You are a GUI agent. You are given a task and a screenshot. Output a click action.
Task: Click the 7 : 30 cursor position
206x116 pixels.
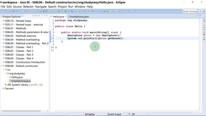click(x=132, y=114)
